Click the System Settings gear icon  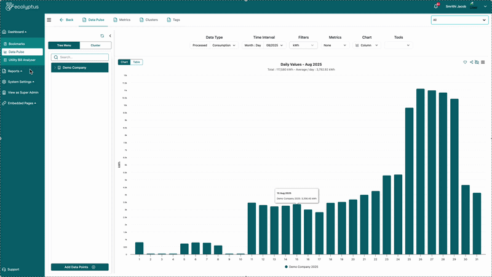click(x=4, y=82)
